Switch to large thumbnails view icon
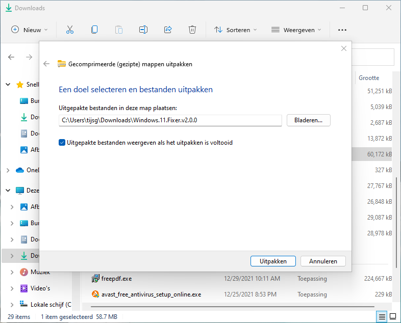The height and width of the screenshot is (323, 401). (393, 316)
